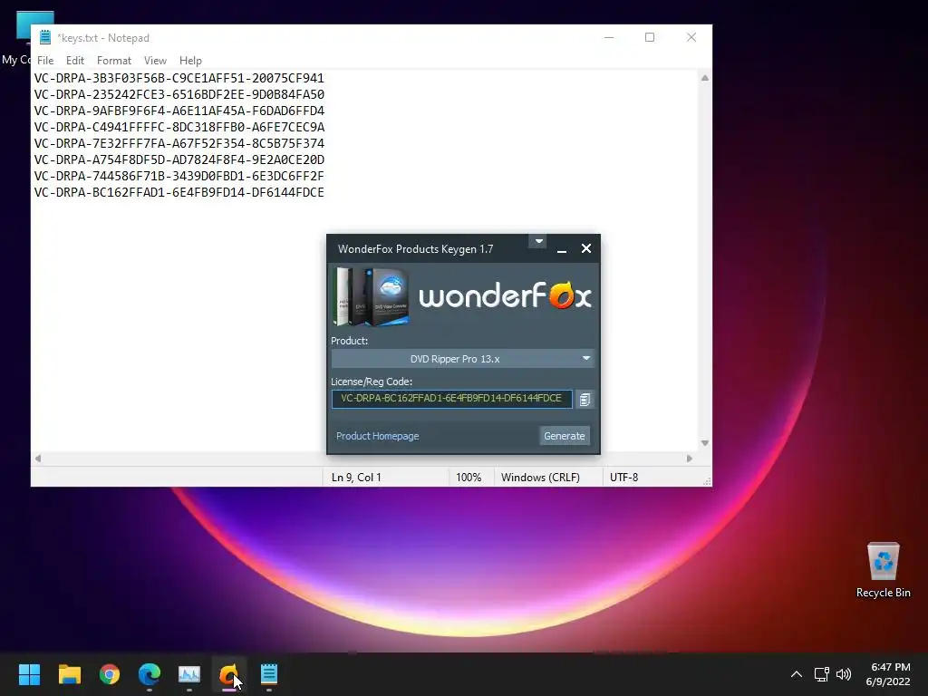Viewport: 928px width, 696px height.
Task: Click key line starting VC-DRPA-235242FCE3
Action: coord(179,94)
